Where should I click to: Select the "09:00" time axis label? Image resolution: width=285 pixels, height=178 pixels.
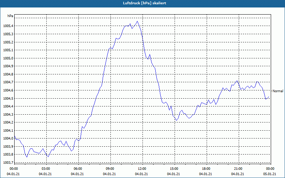(x=110, y=169)
